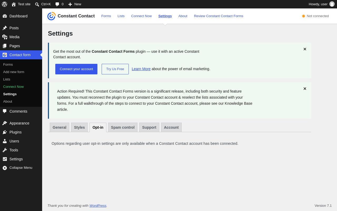Switch to the Styles tab
The width and height of the screenshot is (337, 211).
coord(80,127)
